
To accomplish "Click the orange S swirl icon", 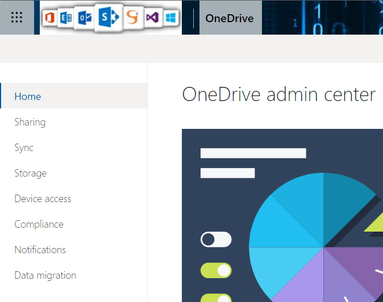I will pos(132,18).
